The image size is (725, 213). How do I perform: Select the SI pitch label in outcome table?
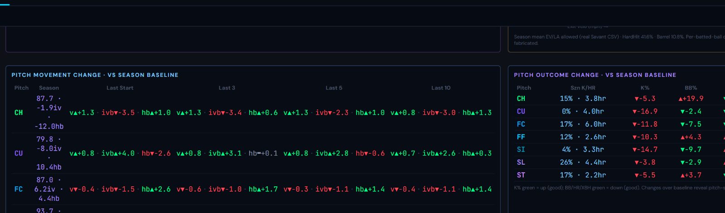[521, 149]
